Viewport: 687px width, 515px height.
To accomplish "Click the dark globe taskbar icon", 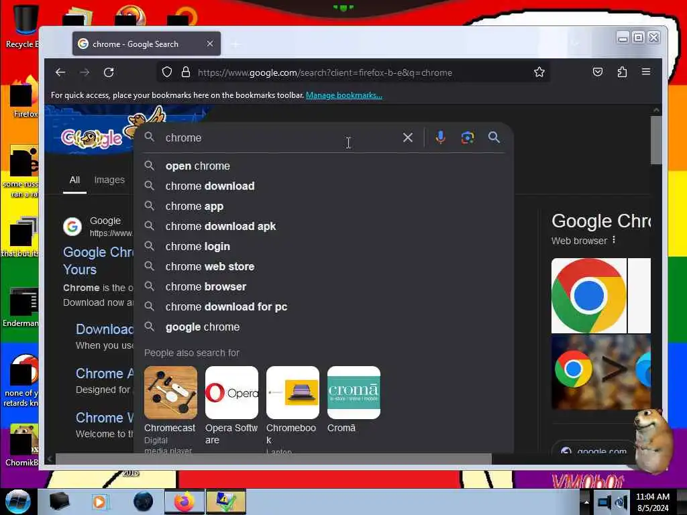I will (144, 502).
